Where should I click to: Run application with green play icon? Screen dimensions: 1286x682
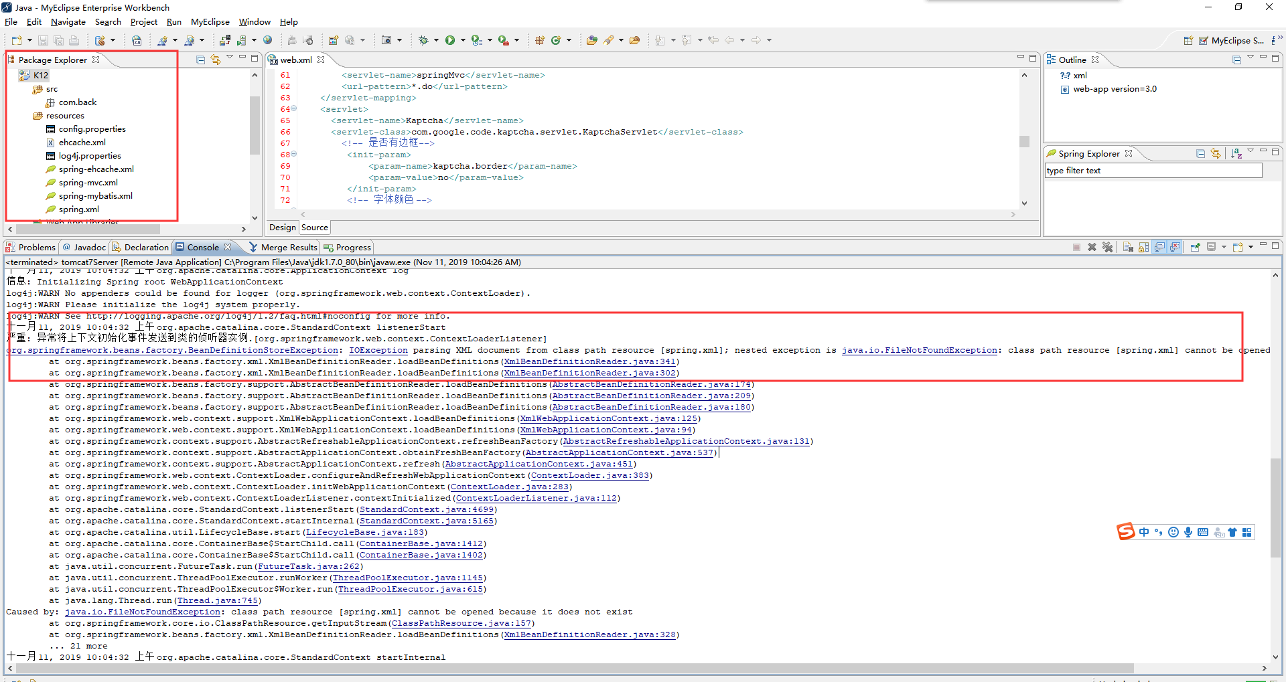point(450,41)
